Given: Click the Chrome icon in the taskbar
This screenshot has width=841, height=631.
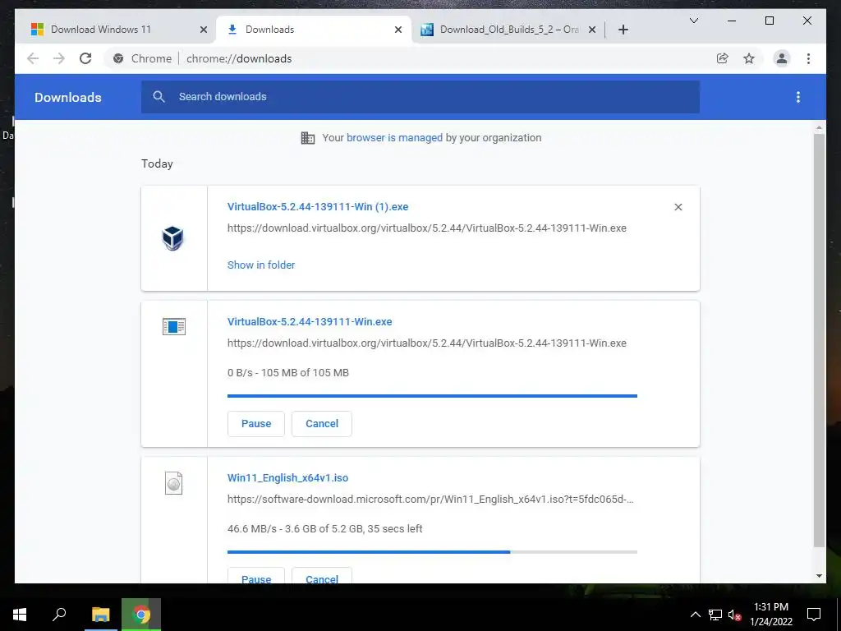Looking at the screenshot, I should [x=141, y=615].
